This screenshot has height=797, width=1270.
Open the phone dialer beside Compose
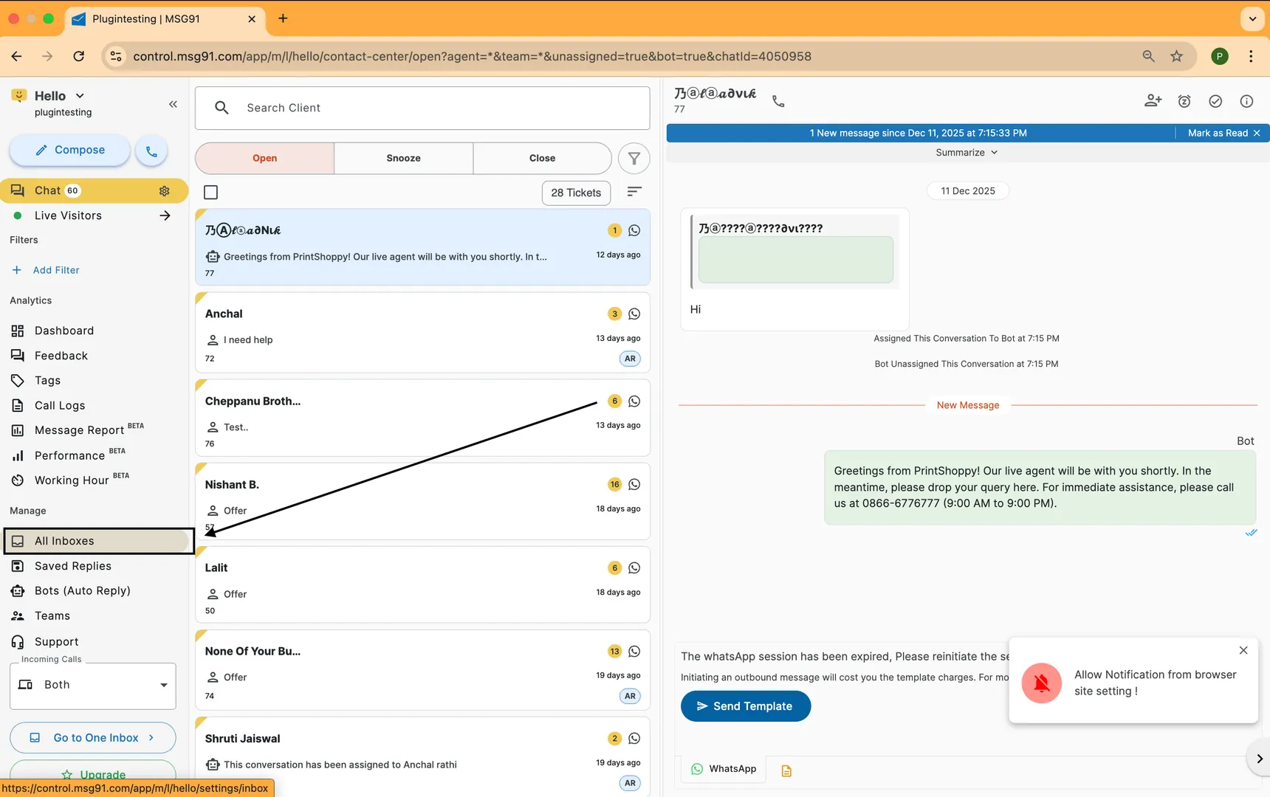[151, 151]
